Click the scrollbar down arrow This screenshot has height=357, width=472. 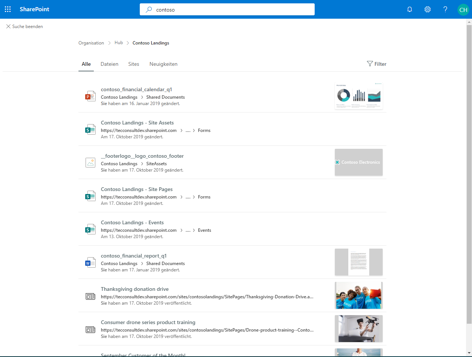point(469,353)
